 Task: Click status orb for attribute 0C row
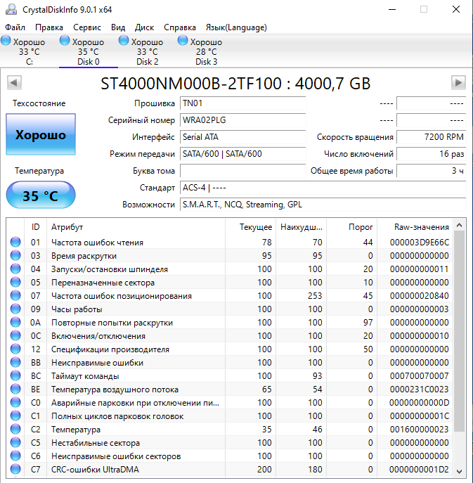click(15, 335)
